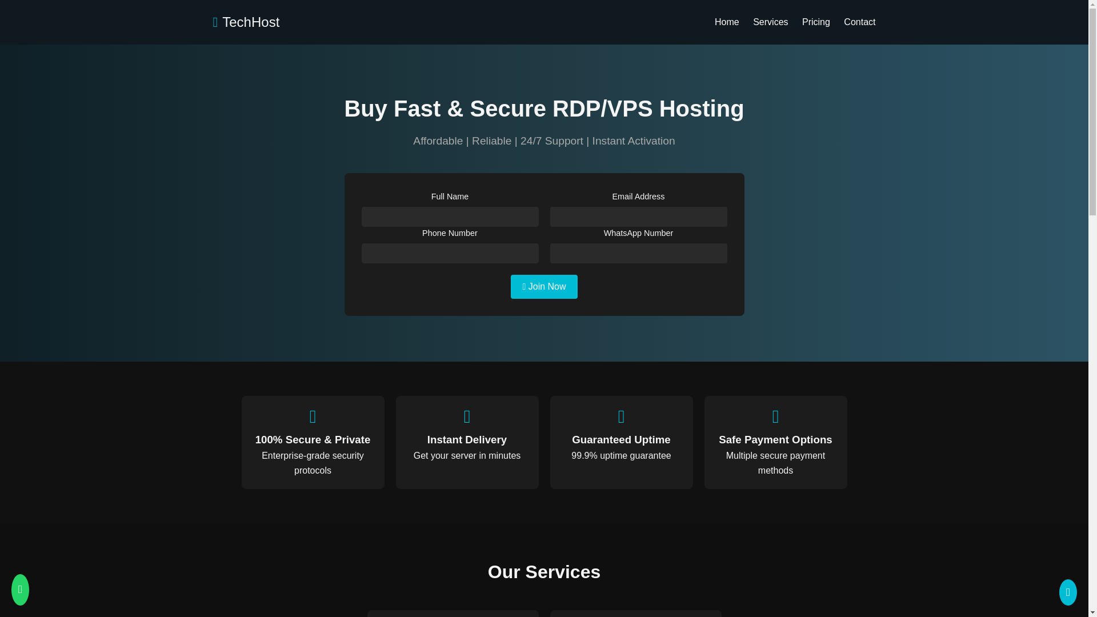Focus the Email Address input field
The height and width of the screenshot is (617, 1097).
[x=638, y=217]
